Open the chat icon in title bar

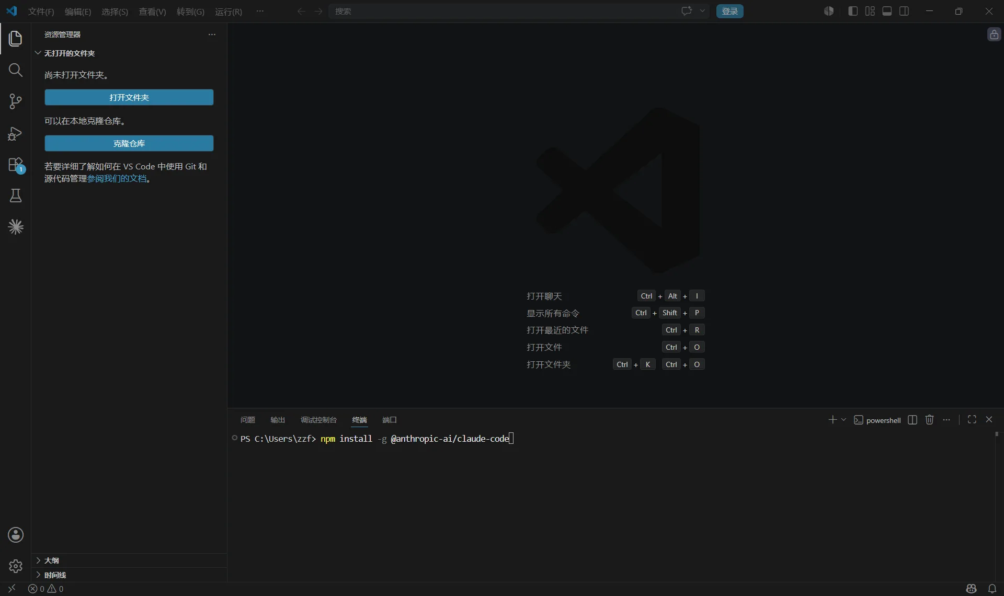[687, 11]
